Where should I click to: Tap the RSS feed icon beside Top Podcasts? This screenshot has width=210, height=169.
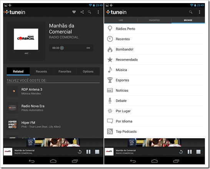pyautogui.click(x=110, y=132)
